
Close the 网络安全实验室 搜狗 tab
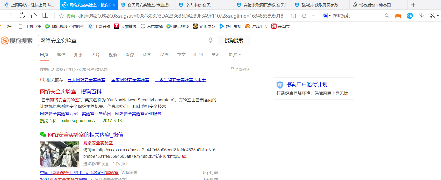[113, 5]
